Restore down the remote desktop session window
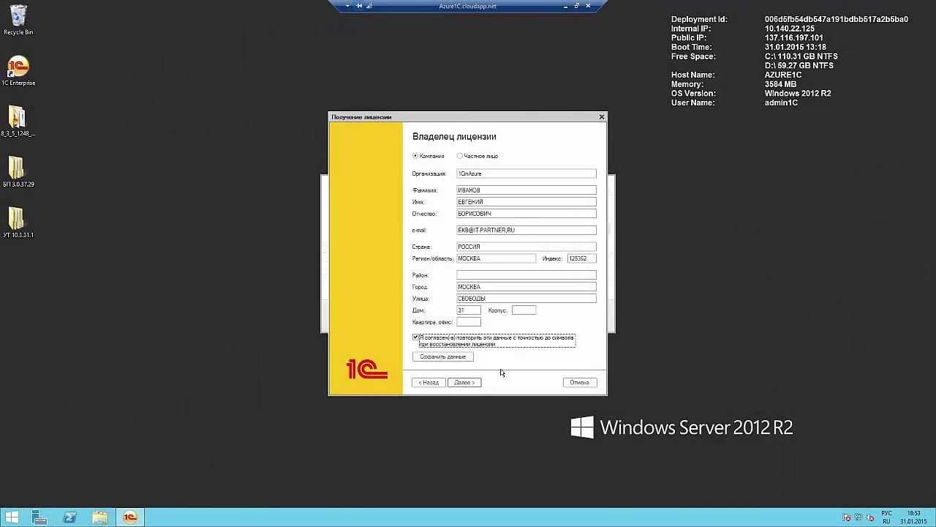 577,6
